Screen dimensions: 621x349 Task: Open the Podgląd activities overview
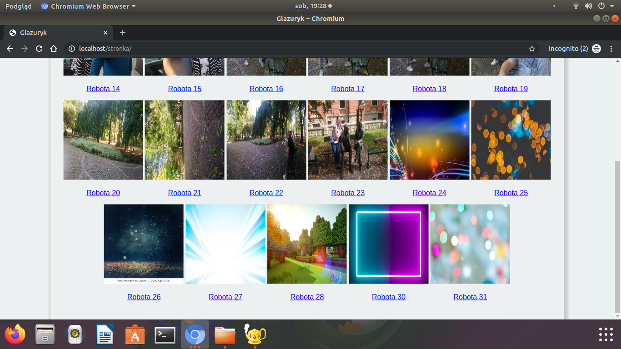(x=19, y=6)
